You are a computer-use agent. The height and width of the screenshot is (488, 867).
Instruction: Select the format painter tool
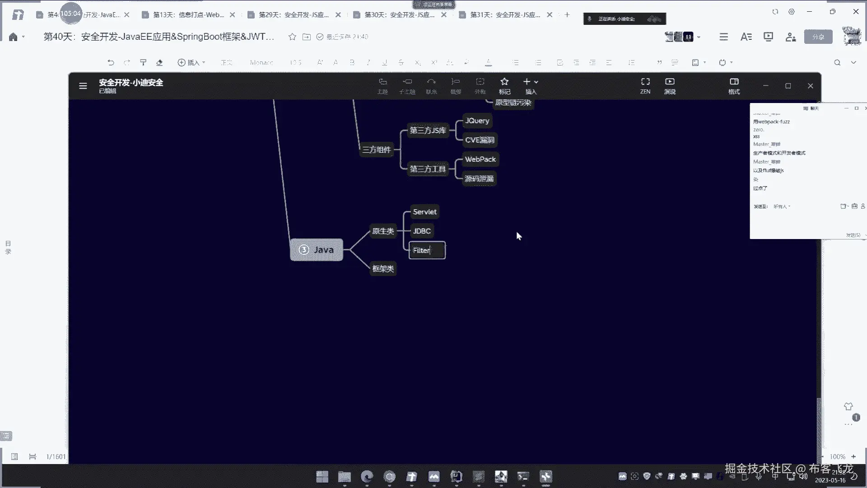click(x=143, y=62)
